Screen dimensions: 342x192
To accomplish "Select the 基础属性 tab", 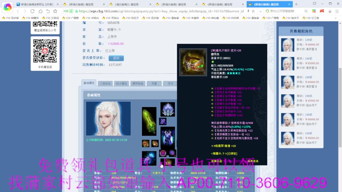I will (89, 83).
